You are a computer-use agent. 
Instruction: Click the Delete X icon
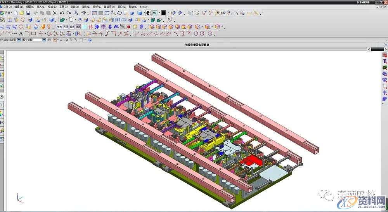pos(55,13)
